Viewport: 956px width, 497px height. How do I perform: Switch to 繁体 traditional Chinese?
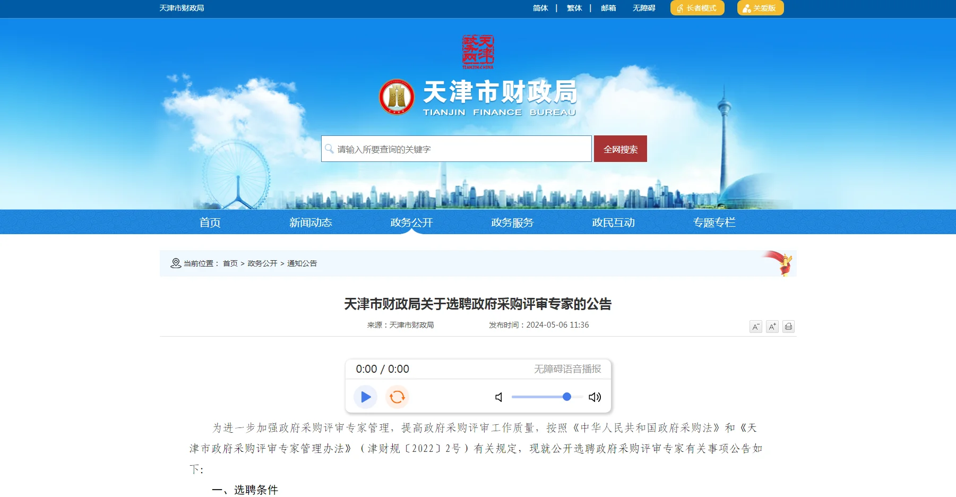point(574,8)
